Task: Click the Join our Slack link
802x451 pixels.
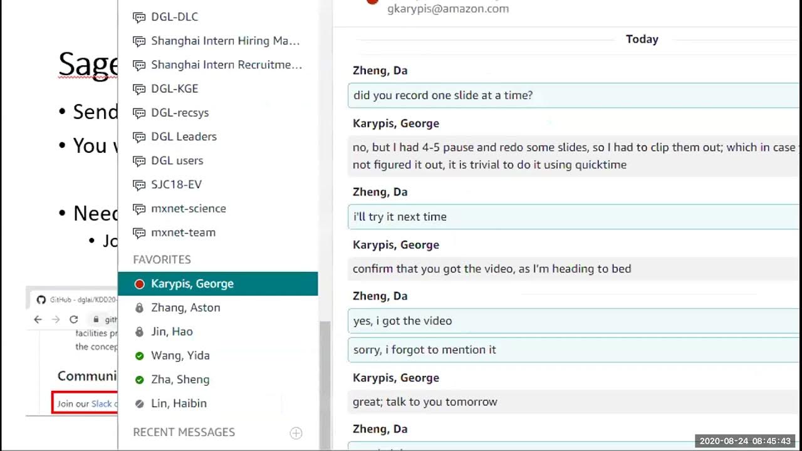Action: point(100,404)
